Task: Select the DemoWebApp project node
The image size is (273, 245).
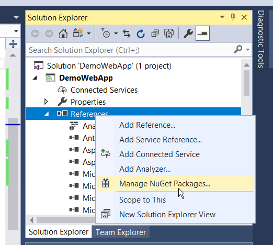Action: 86,78
